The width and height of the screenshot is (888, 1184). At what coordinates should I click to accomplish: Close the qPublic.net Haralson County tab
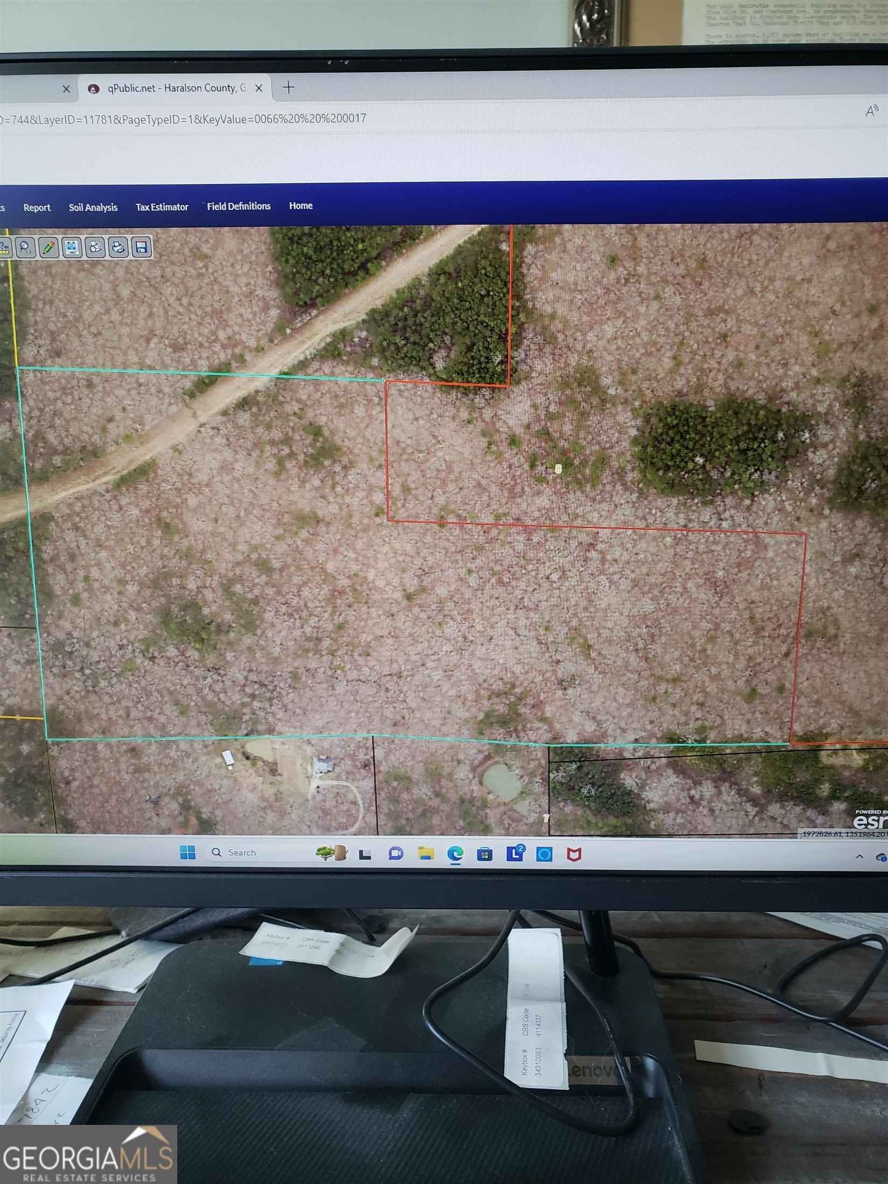tap(258, 88)
